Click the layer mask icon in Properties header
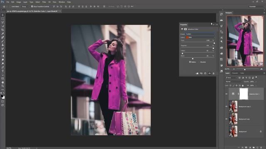 (185, 29)
